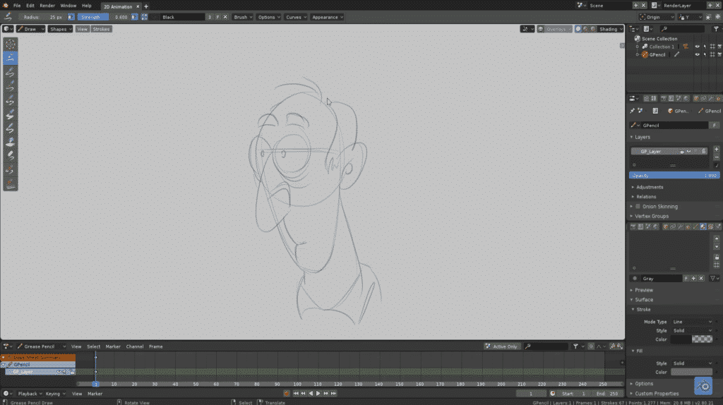Unlink the Black brush with X icon
723x405 pixels.
[x=225, y=17]
